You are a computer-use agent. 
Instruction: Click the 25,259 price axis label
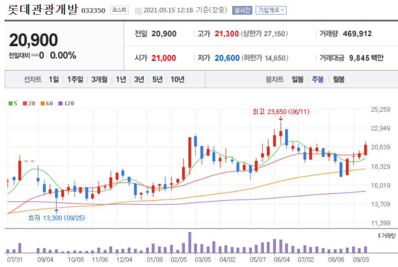pos(381,109)
